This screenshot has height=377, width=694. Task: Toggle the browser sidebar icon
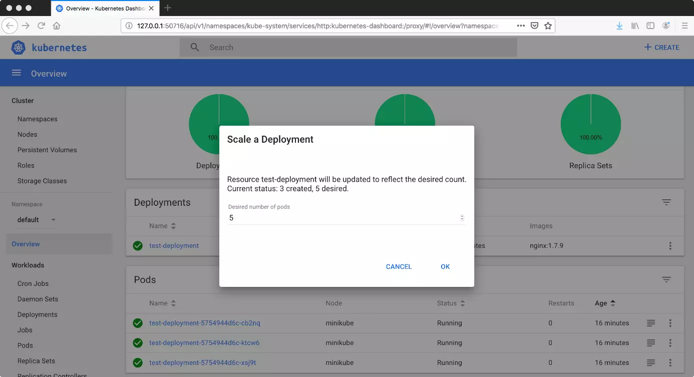(650, 26)
